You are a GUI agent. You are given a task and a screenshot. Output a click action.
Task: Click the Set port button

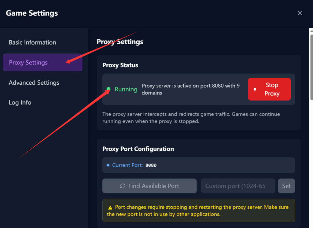click(286, 186)
